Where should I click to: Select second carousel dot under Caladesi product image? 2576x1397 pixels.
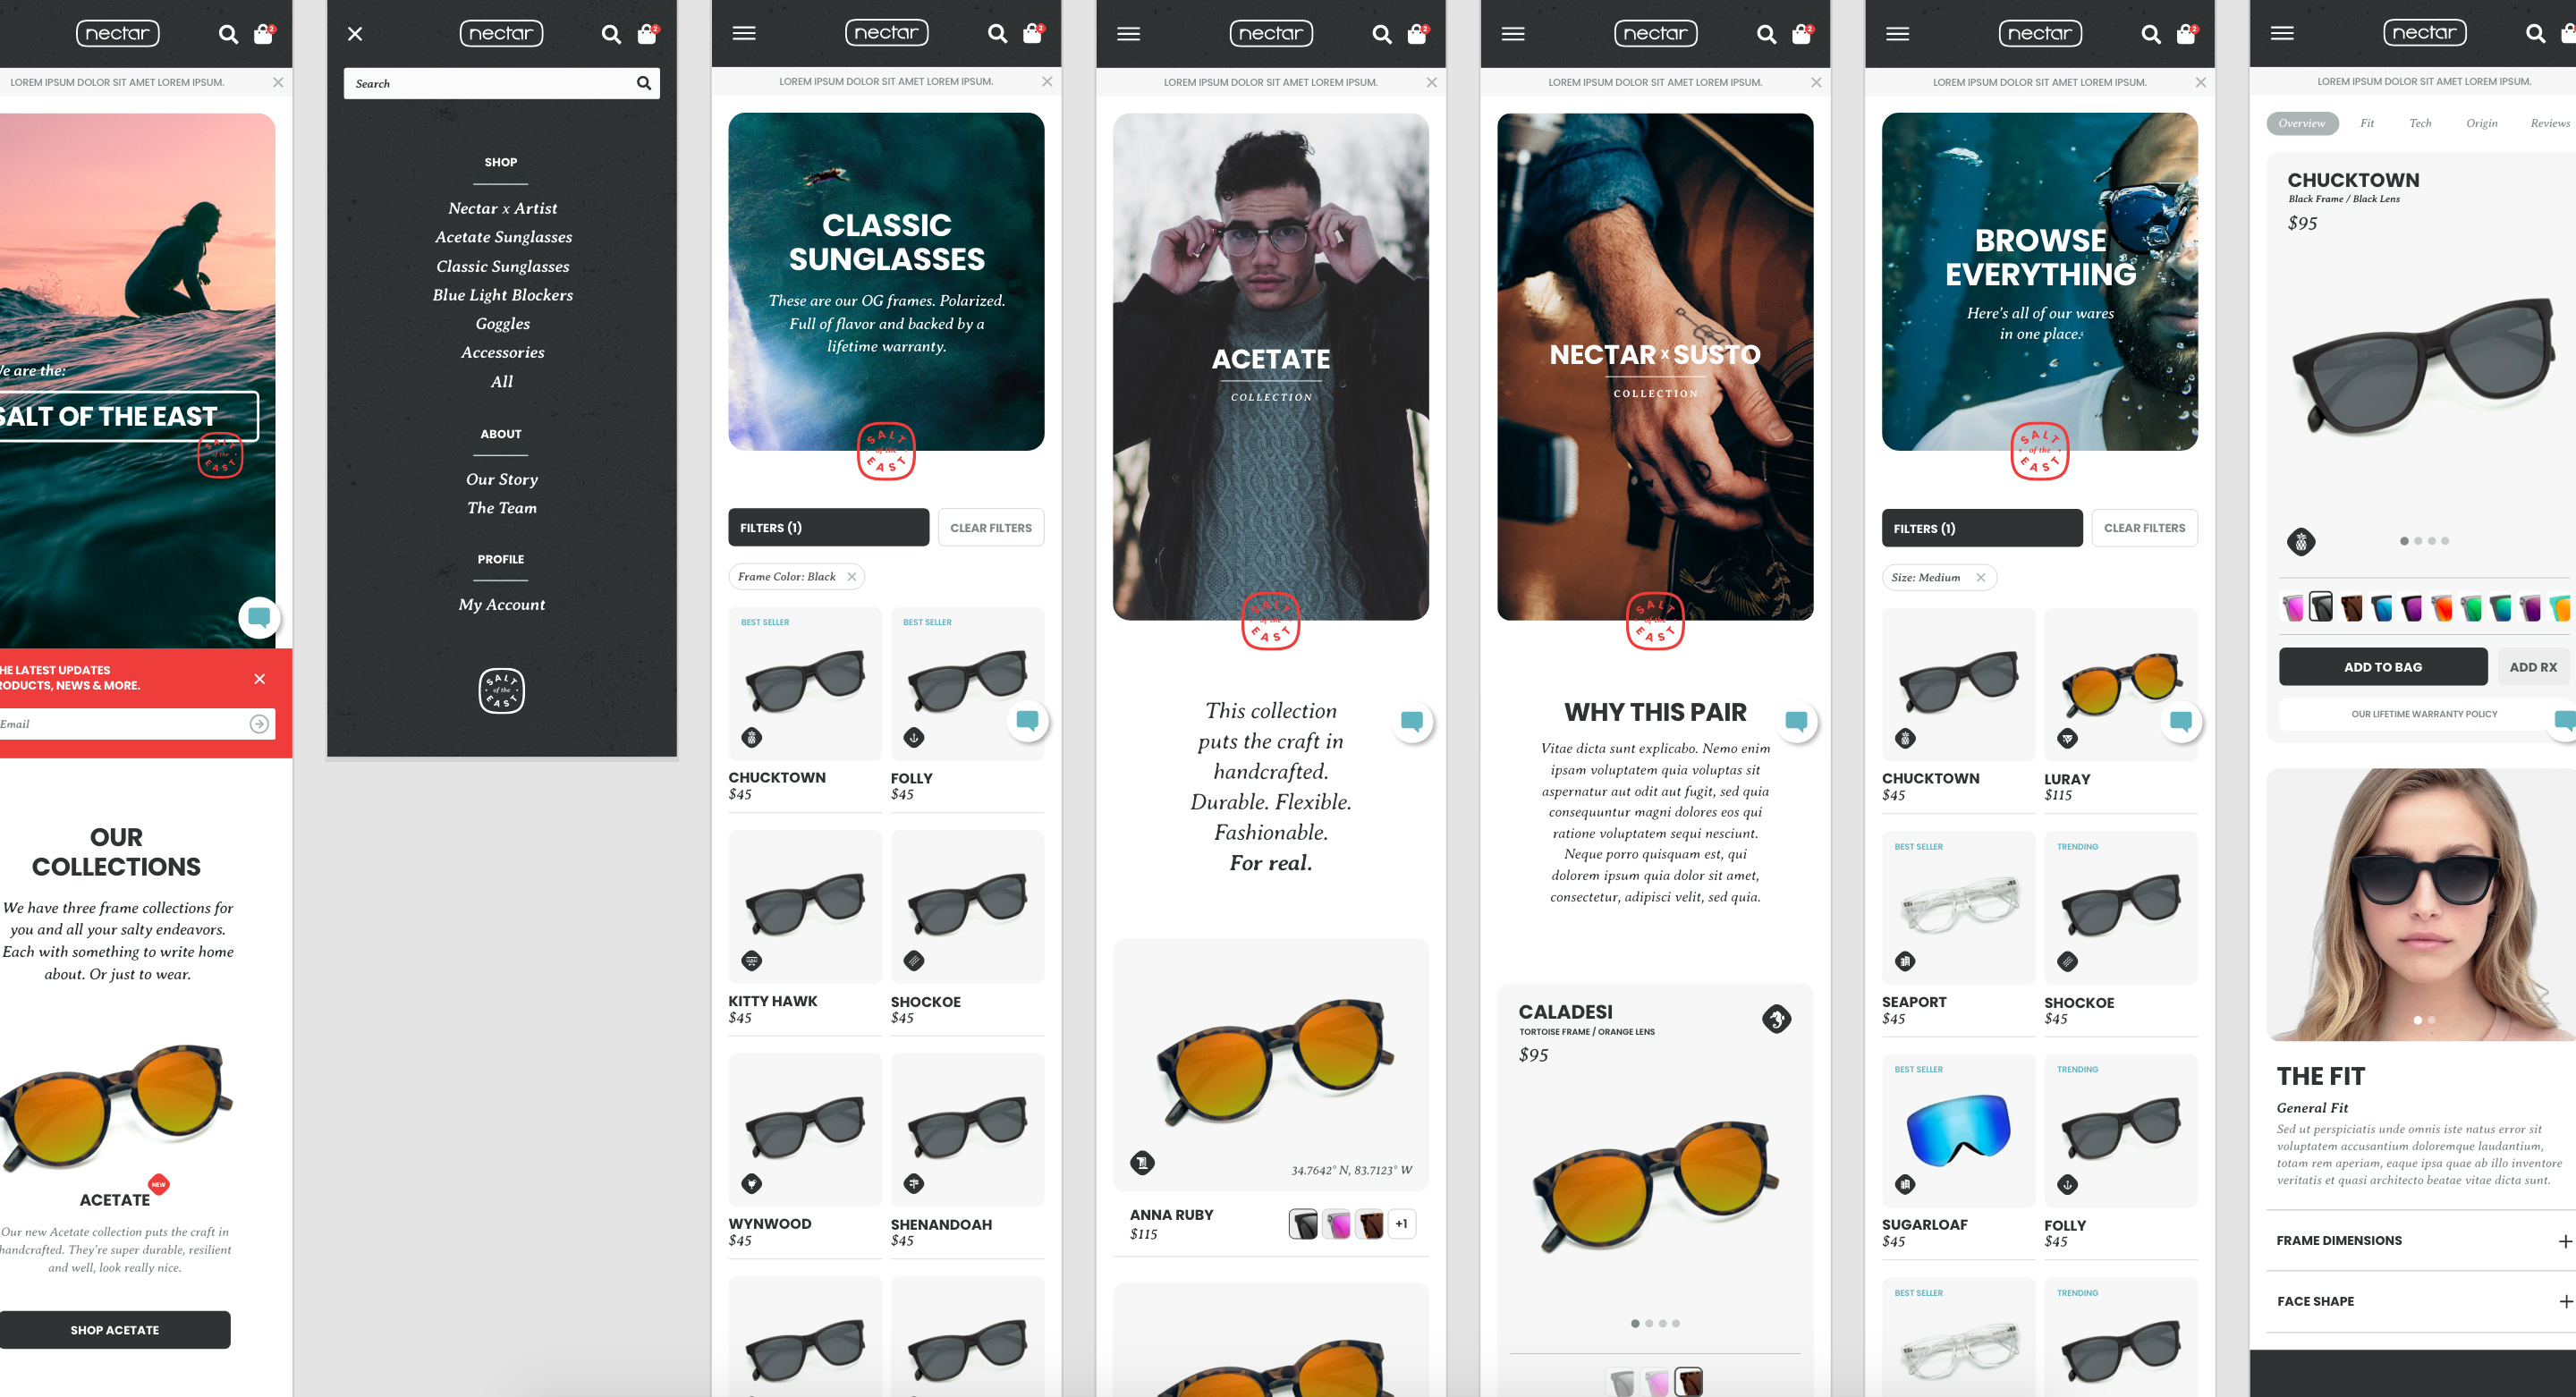1649,1323
